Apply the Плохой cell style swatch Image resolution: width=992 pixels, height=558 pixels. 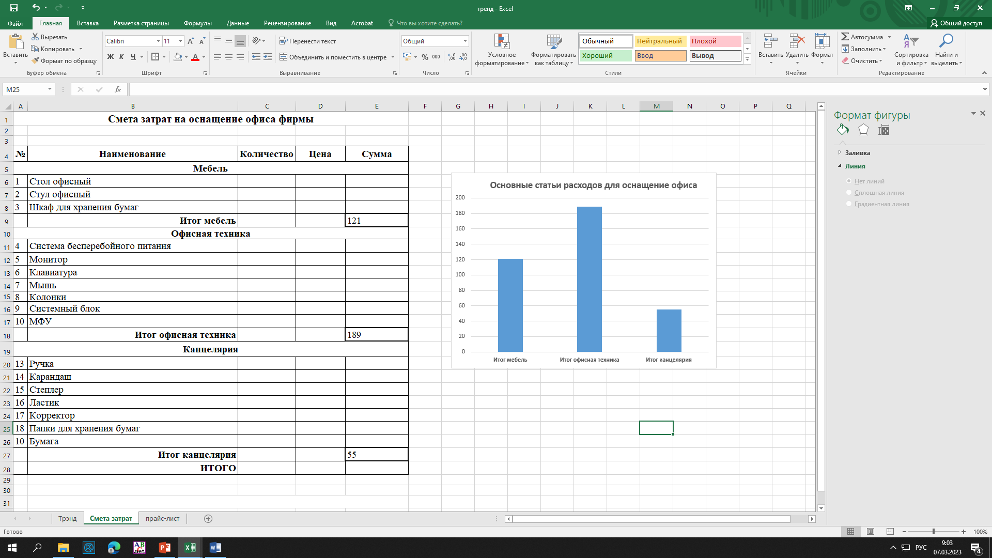[x=715, y=41]
